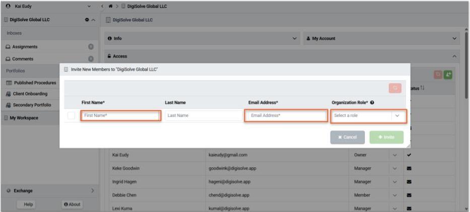Click the envelope status icon for Keke Goodwin
Image resolution: width=470 pixels, height=212 pixels.
point(409,168)
